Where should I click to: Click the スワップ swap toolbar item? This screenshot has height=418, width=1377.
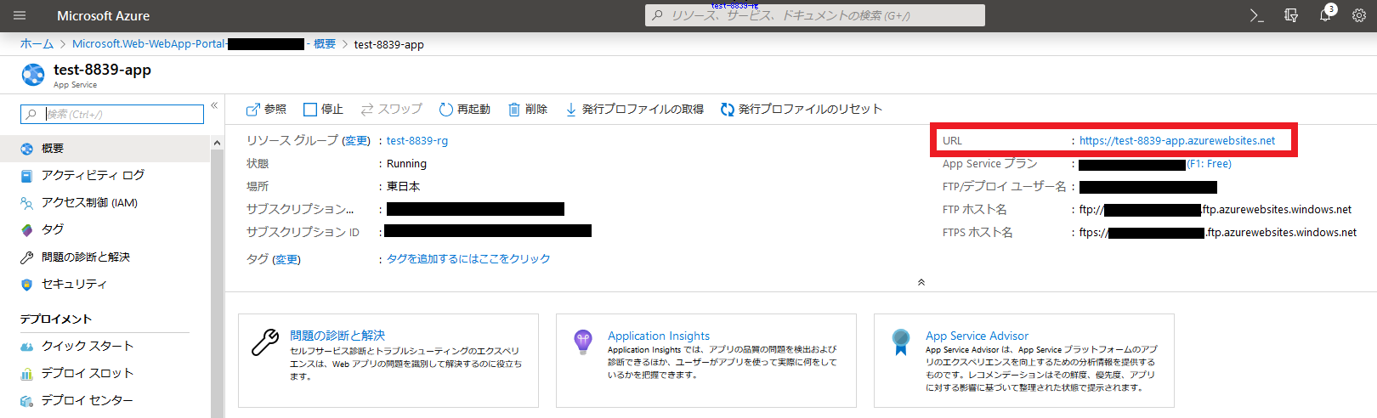pos(391,110)
